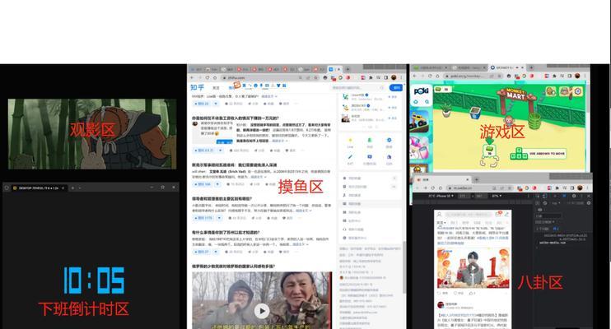Toggle the eye icon in DevTools console
The width and height of the screenshot is (611, 329).
(540, 210)
